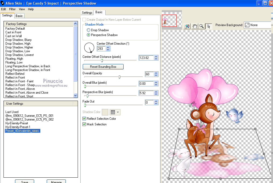Open the View menu
Viewport: 273px width, 183px height.
[22, 9]
